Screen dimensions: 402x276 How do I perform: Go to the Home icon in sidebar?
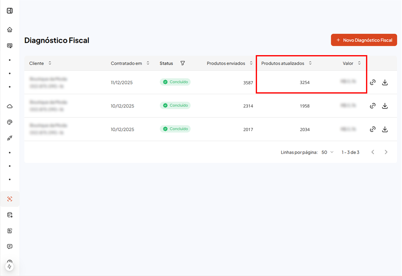click(10, 30)
